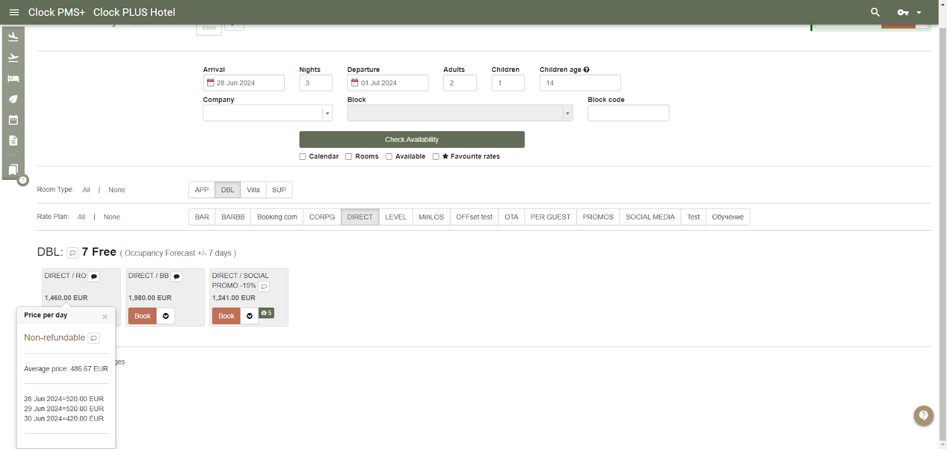Expand options next to DIRECT / BB Book
This screenshot has width=947, height=449.
point(166,316)
